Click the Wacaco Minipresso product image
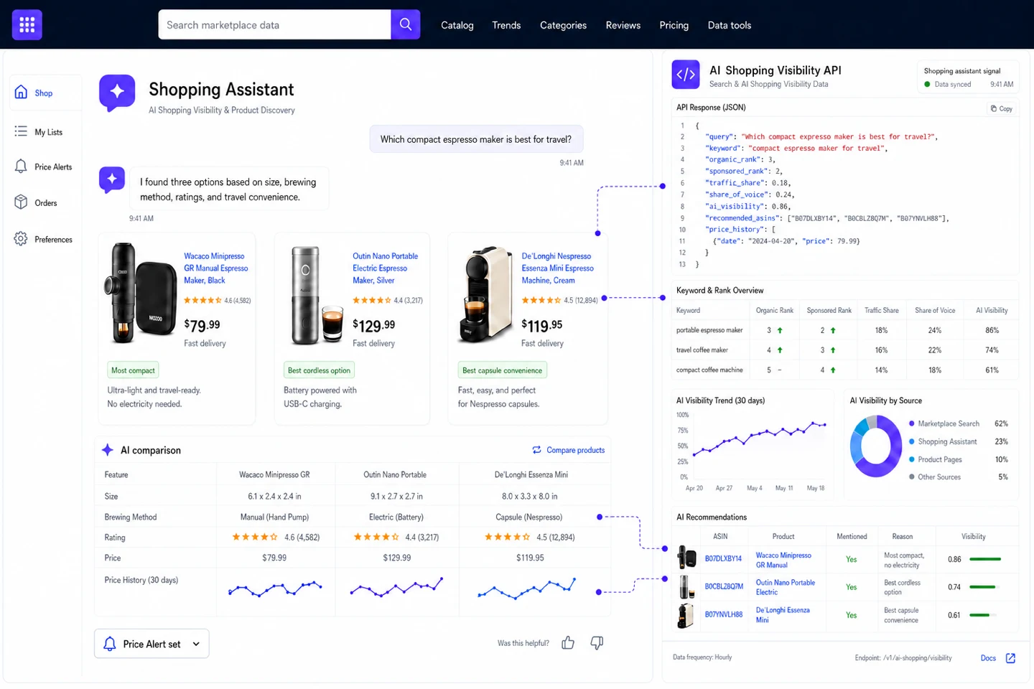The image size is (1034, 689). [142, 294]
